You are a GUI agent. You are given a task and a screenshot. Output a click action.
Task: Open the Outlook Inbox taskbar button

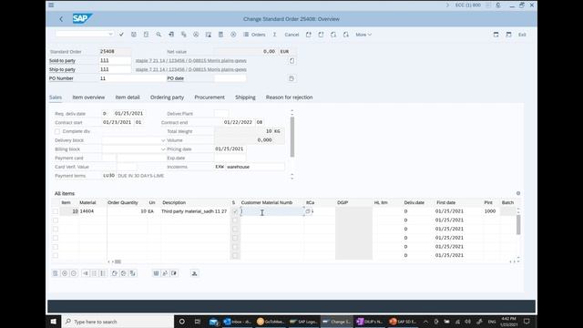click(237, 322)
